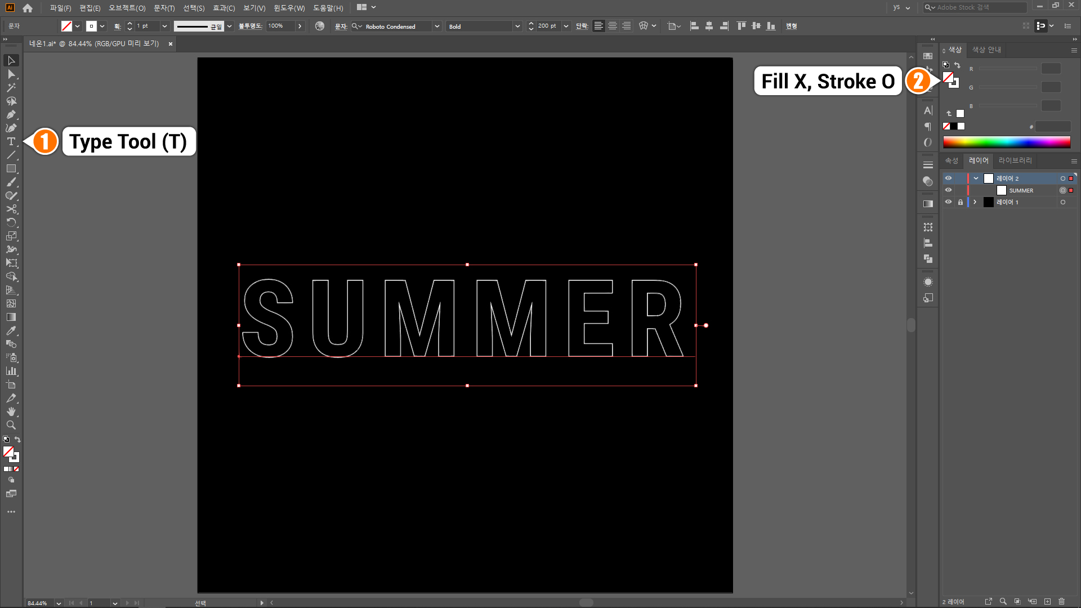
Task: Open the Bold font style dropdown
Action: point(517,26)
